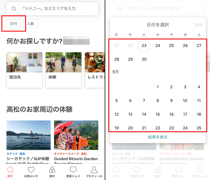Viewport: 210px width, 180px height.
Task: Click the 日付を選択 dialog title
Action: [158, 25]
